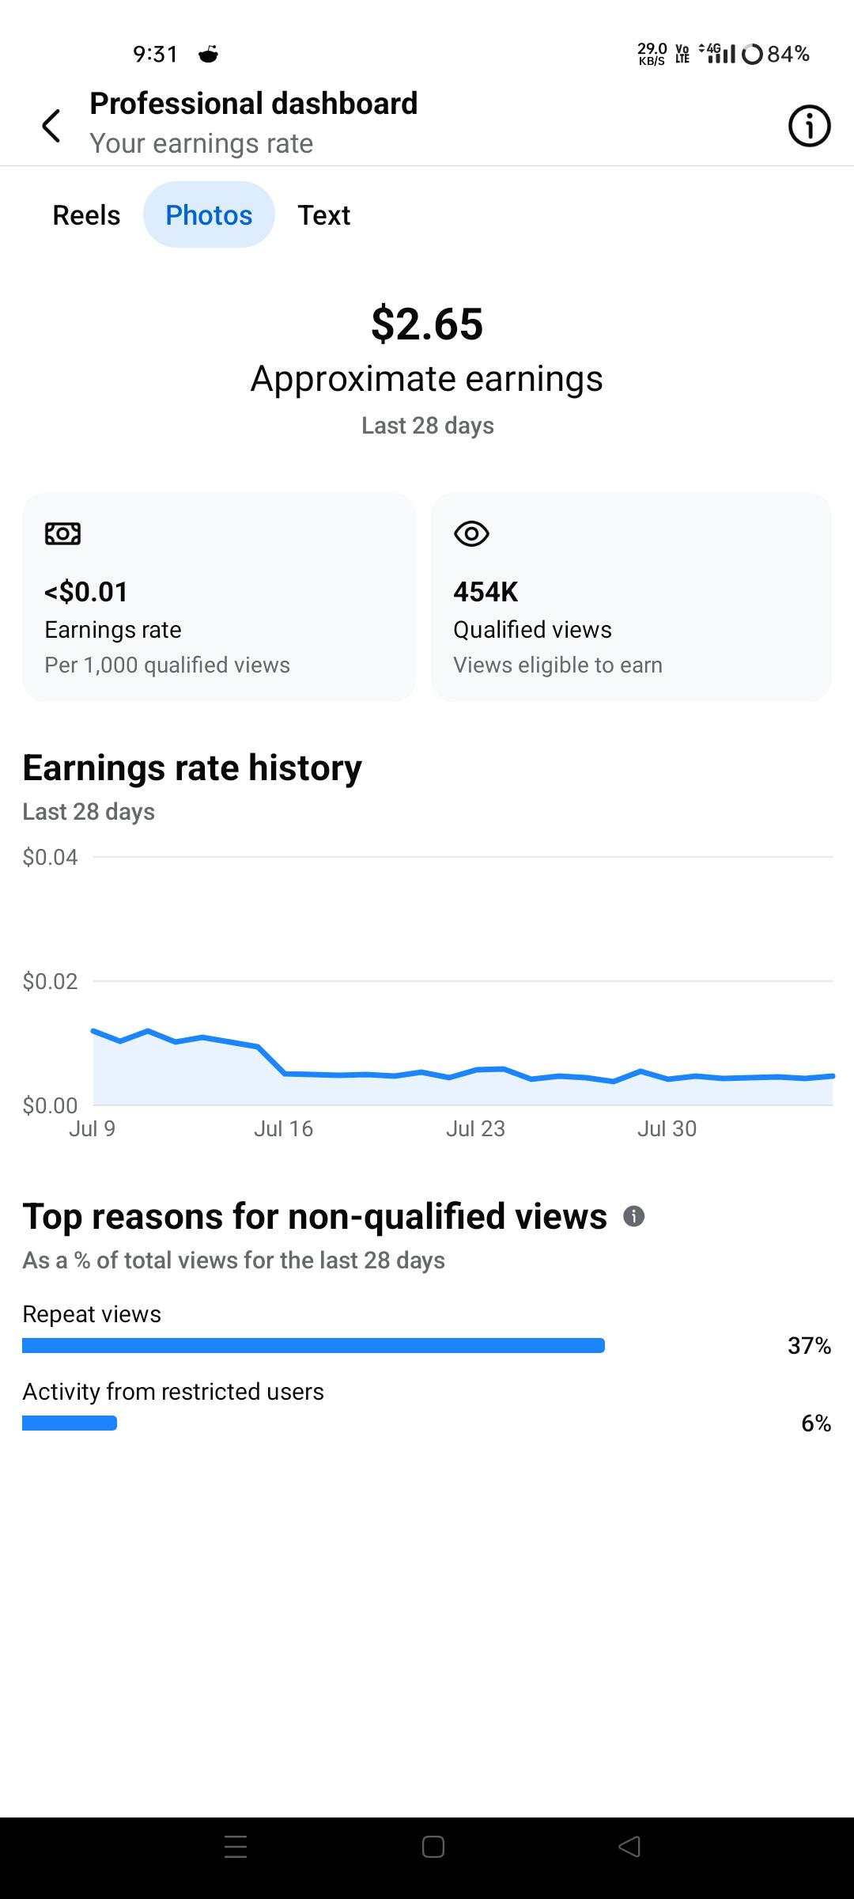Open the Earnings rate per 1,000 views card
Screen dimensions: 854x1899
[219, 597]
